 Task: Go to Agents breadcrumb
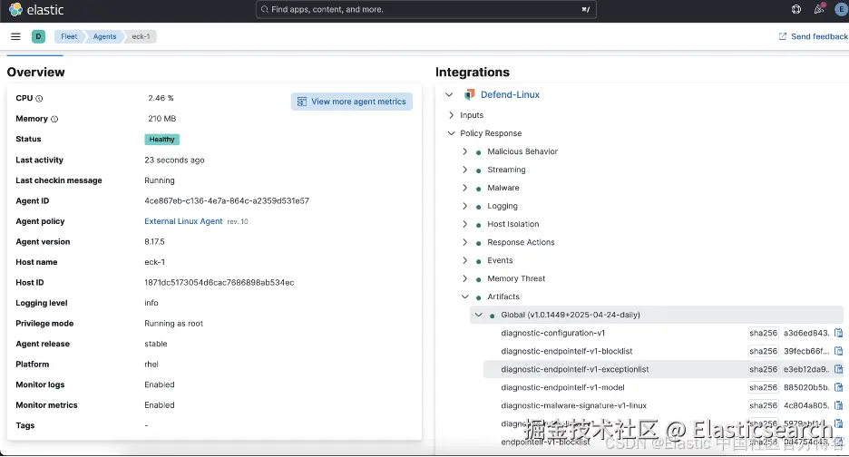tap(104, 36)
